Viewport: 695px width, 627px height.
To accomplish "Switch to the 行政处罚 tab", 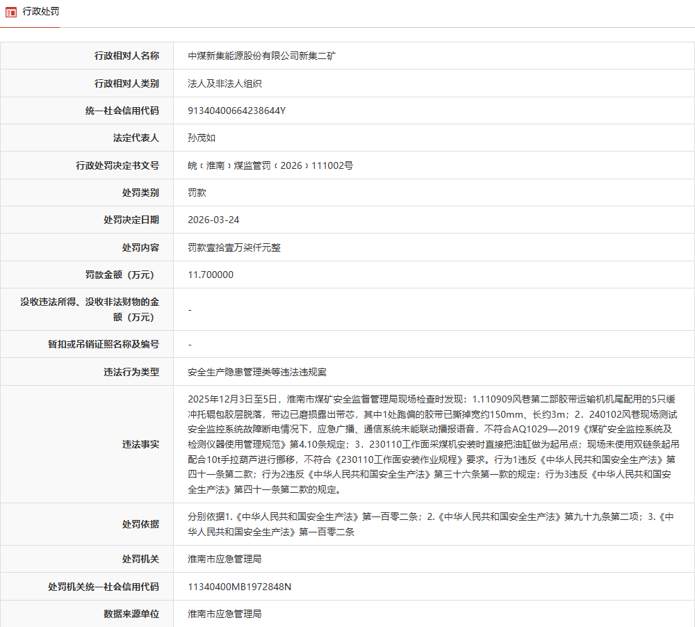I will (x=40, y=11).
